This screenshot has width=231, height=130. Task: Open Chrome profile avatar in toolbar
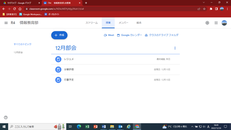pyautogui.click(x=222, y=9)
